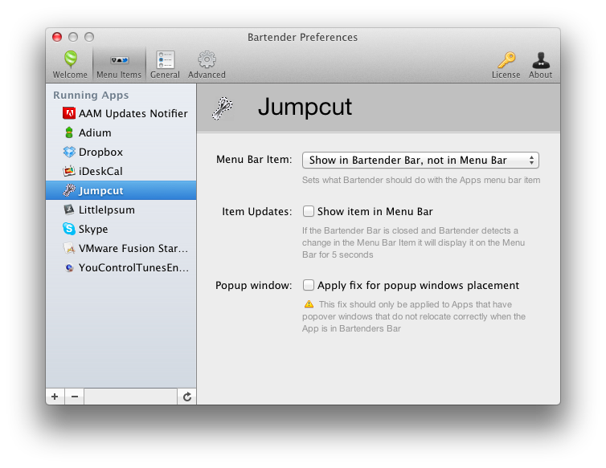Switch to the Menu Items pane

tap(119, 64)
